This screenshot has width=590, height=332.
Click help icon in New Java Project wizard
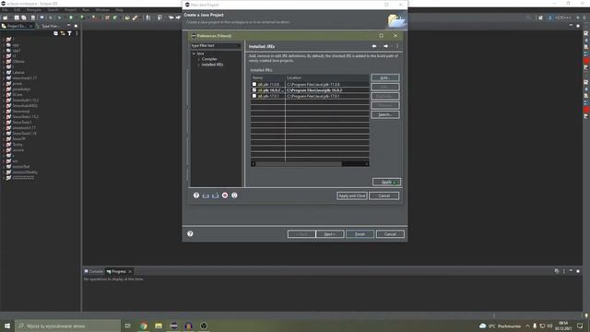click(190, 233)
